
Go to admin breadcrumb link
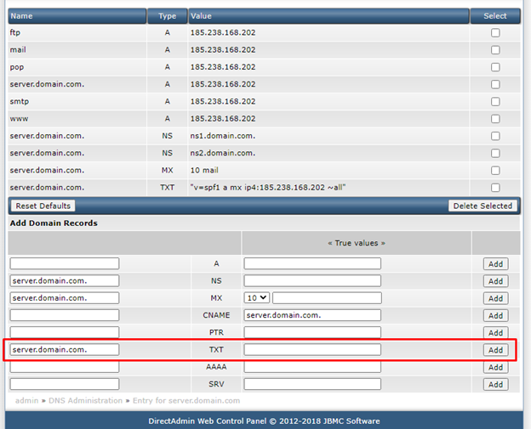(26, 401)
